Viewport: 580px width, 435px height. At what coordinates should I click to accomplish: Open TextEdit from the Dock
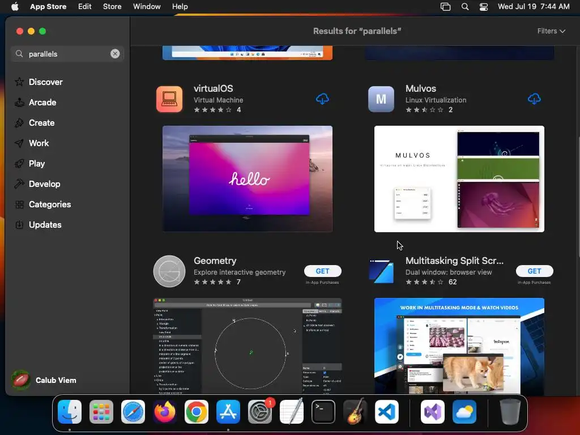pos(292,412)
